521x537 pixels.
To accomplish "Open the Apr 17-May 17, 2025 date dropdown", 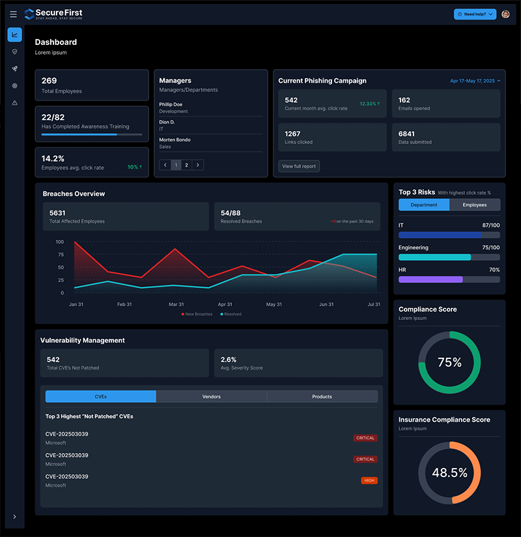I will pos(475,81).
